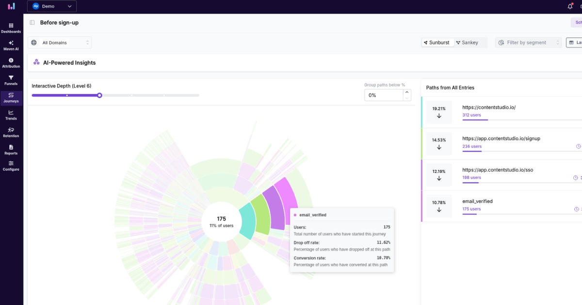Increase group paths percentage
Image resolution: width=582 pixels, height=305 pixels.
pos(407,92)
